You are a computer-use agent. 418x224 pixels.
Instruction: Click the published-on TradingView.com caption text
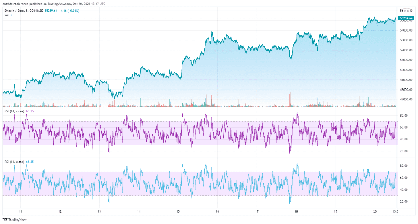point(54,4)
